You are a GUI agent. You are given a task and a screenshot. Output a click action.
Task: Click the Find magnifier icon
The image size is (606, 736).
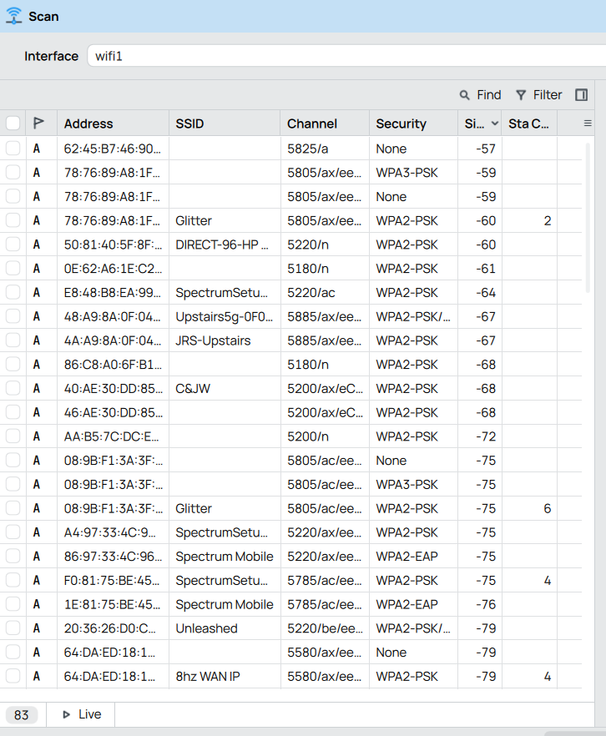click(x=464, y=95)
